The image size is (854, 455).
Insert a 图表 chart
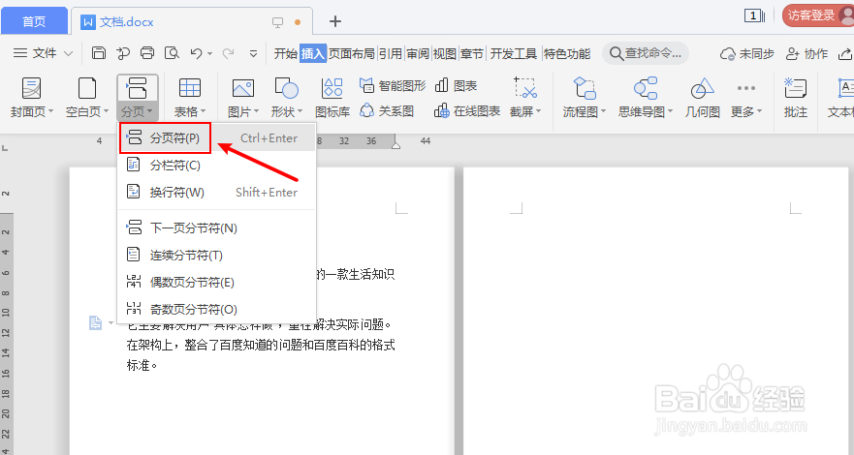[456, 85]
